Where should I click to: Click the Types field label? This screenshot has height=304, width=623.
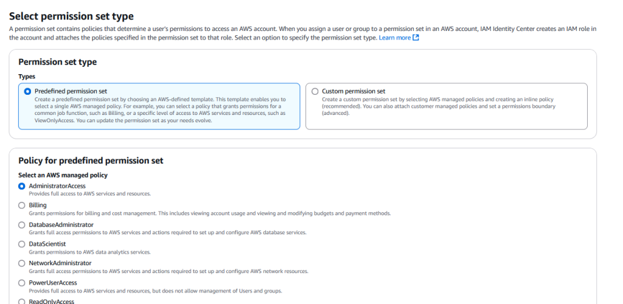[27, 77]
